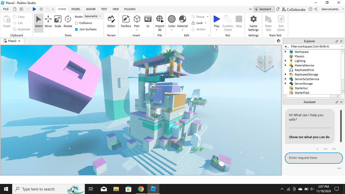345x194 pixels.
Task: Open the notifications bell
Action: click(x=278, y=9)
